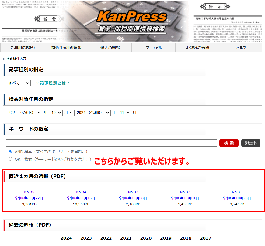Viewport: 265px width, 246px height.
Task: Select year 2017 in 過去の週報
Action: (x=206, y=238)
